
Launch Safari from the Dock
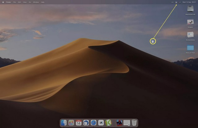tap(93, 123)
